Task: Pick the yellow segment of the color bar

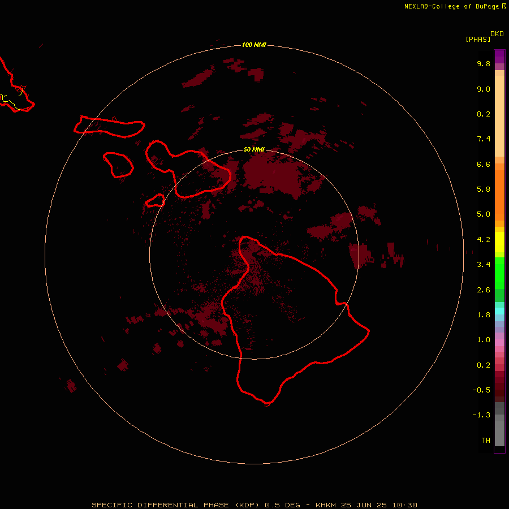Action: pos(499,242)
